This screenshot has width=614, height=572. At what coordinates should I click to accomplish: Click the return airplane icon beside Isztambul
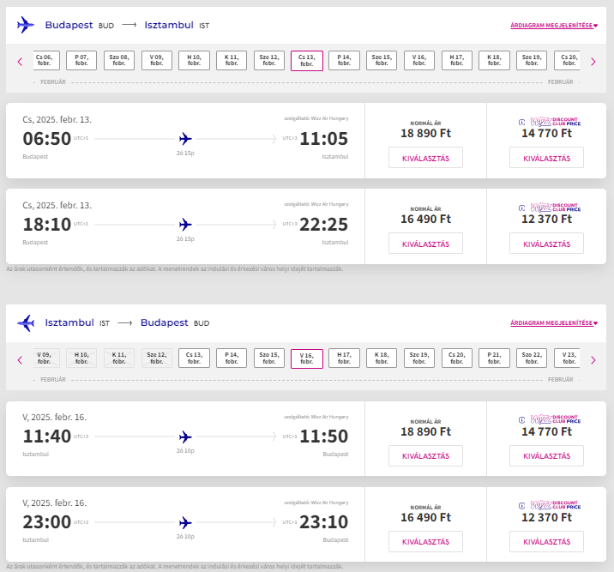pyautogui.click(x=26, y=322)
